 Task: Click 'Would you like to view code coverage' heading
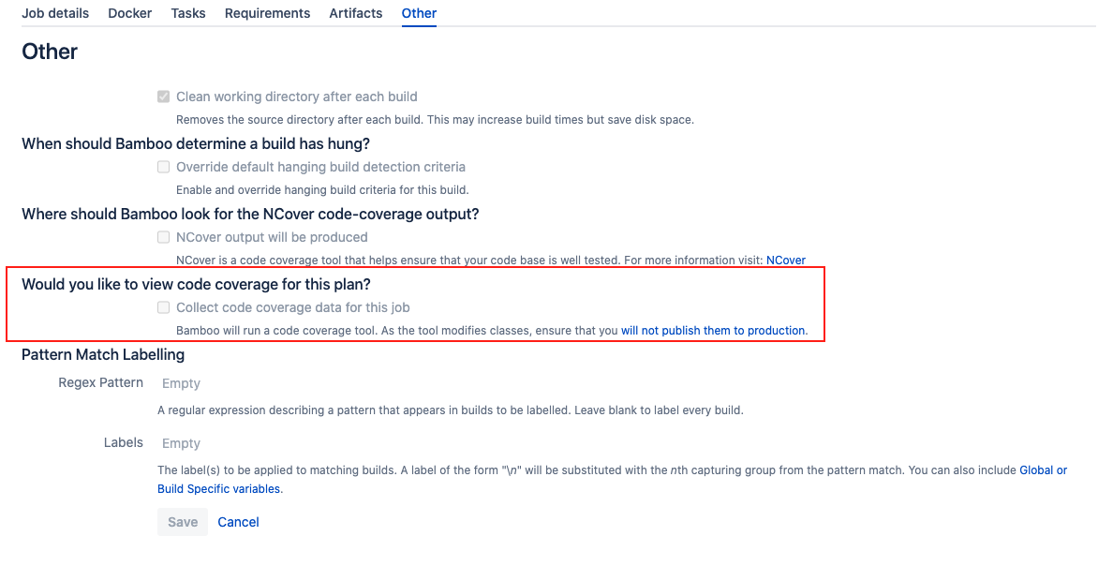196,284
